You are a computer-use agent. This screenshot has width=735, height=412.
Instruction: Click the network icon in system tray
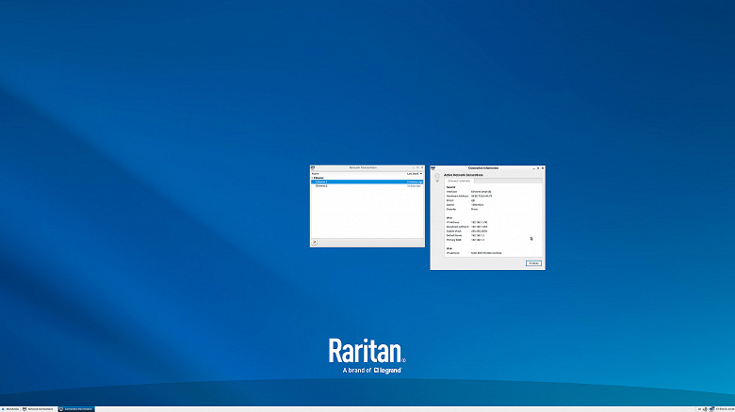[711, 409]
